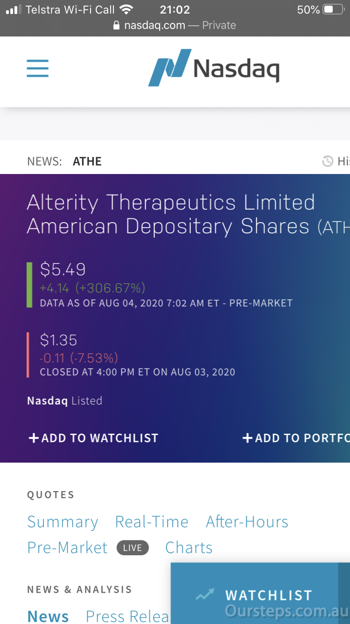
Task: Open the Real-Time quotes link
Action: point(152,522)
